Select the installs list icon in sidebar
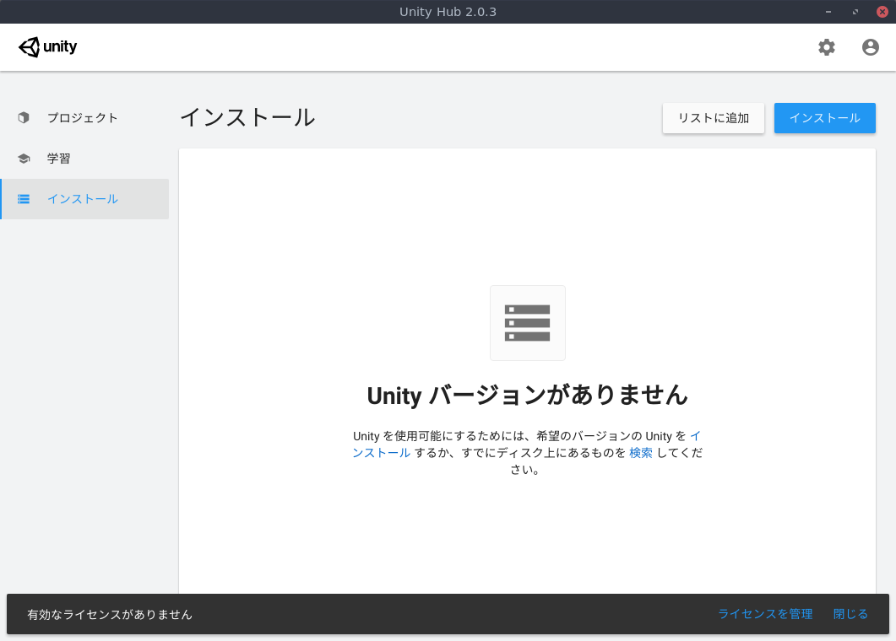Image resolution: width=896 pixels, height=641 pixels. tap(22, 199)
